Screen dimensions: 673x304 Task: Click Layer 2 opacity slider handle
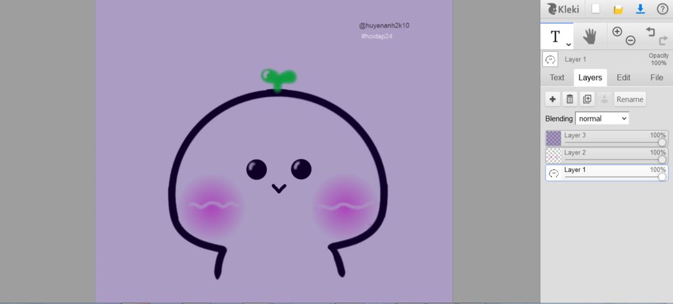[662, 160]
